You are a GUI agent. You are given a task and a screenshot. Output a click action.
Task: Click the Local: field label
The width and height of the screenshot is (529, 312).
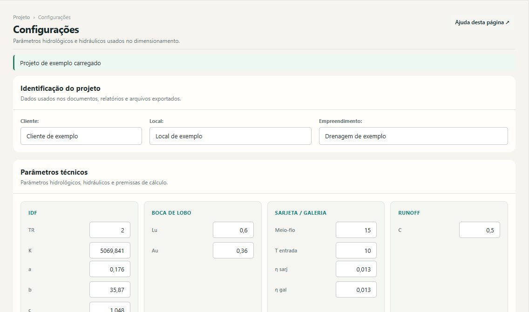(x=156, y=121)
